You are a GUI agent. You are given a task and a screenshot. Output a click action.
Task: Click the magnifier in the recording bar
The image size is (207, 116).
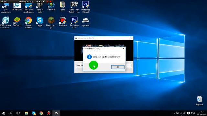(x=5, y=1)
